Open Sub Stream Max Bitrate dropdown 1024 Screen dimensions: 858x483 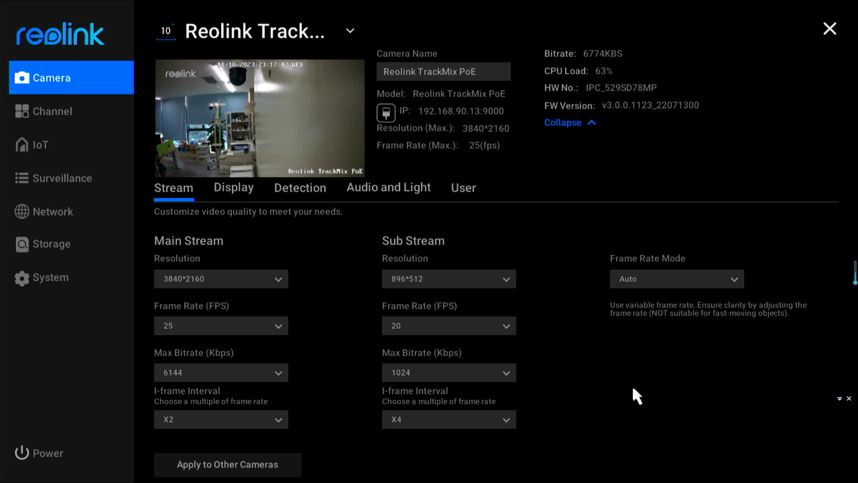[x=449, y=373]
